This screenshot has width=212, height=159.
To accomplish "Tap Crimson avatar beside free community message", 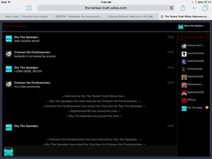I will tap(9, 84).
